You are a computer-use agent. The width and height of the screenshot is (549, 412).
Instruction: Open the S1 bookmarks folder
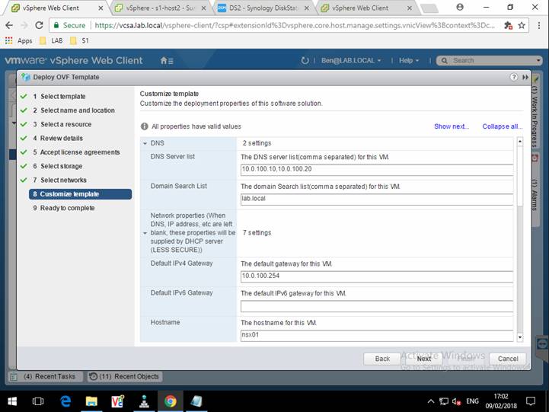[79, 40]
